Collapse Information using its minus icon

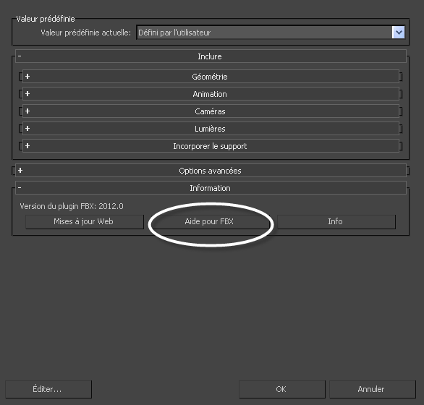pyautogui.click(x=20, y=187)
